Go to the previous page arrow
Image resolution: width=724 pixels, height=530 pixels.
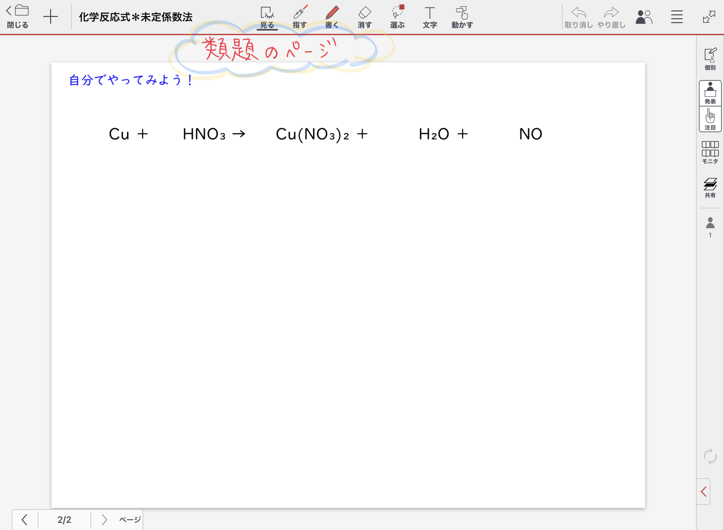[25, 520]
